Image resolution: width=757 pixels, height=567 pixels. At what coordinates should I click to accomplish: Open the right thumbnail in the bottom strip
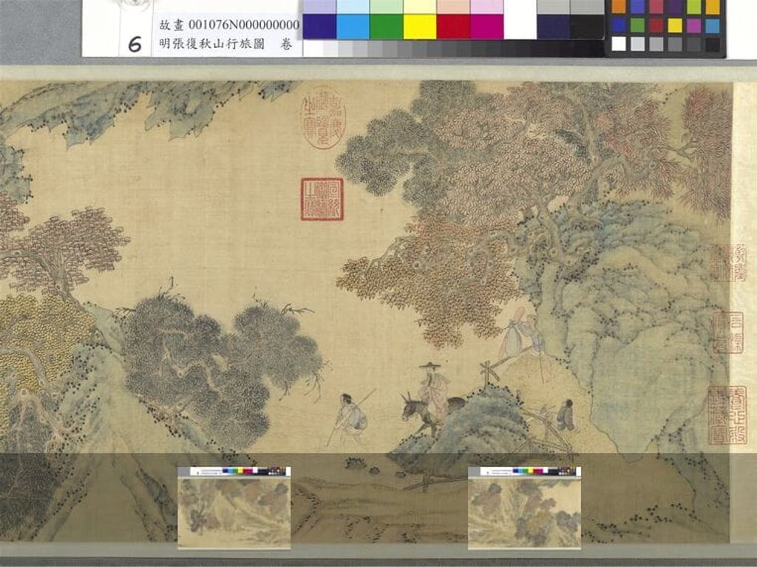[x=524, y=507]
